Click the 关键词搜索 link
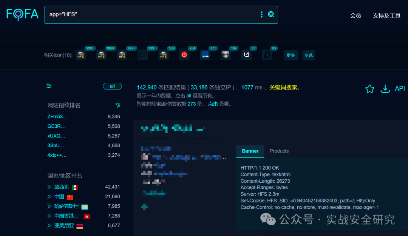This screenshot has height=236, width=408. (x=283, y=88)
